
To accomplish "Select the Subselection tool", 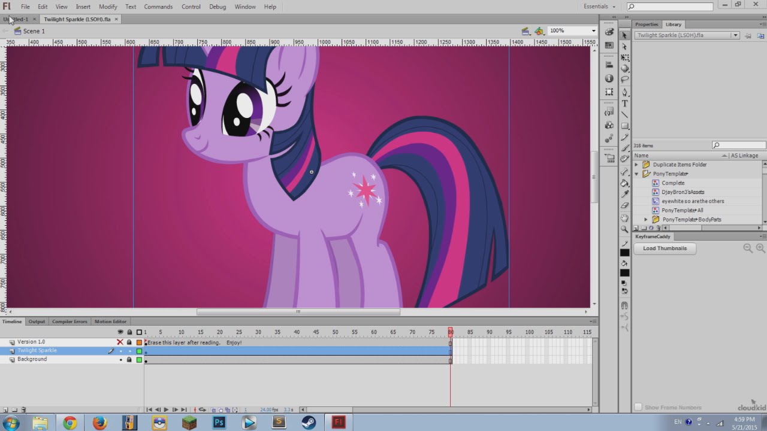I will pos(625,47).
